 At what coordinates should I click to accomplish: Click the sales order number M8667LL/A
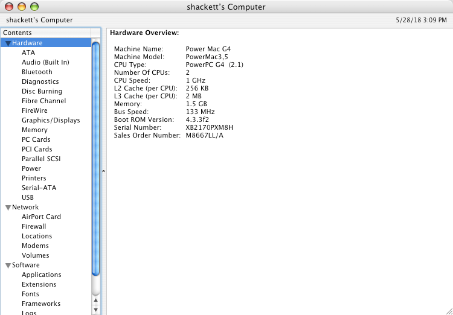(x=205, y=135)
